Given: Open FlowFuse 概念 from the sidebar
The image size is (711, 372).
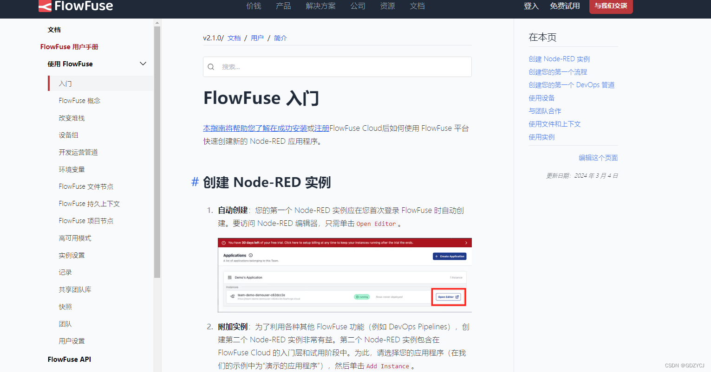Looking at the screenshot, I should [x=79, y=100].
